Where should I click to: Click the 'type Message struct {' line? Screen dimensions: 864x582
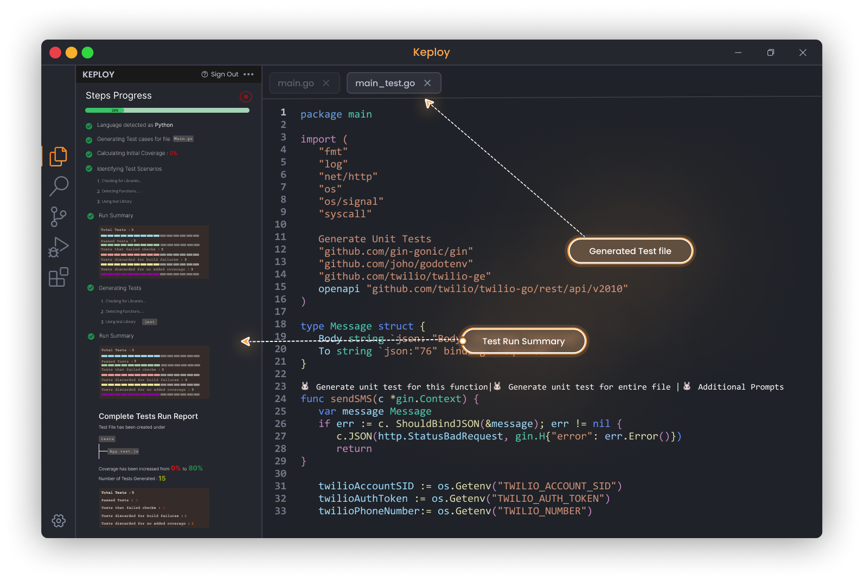pos(363,326)
